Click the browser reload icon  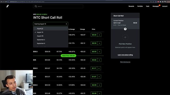(x=6, y=2)
